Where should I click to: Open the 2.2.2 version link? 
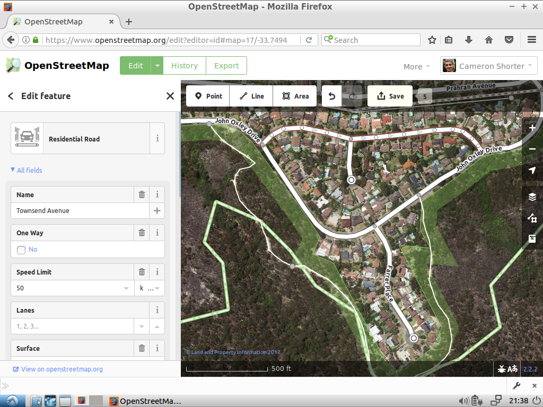coord(530,369)
